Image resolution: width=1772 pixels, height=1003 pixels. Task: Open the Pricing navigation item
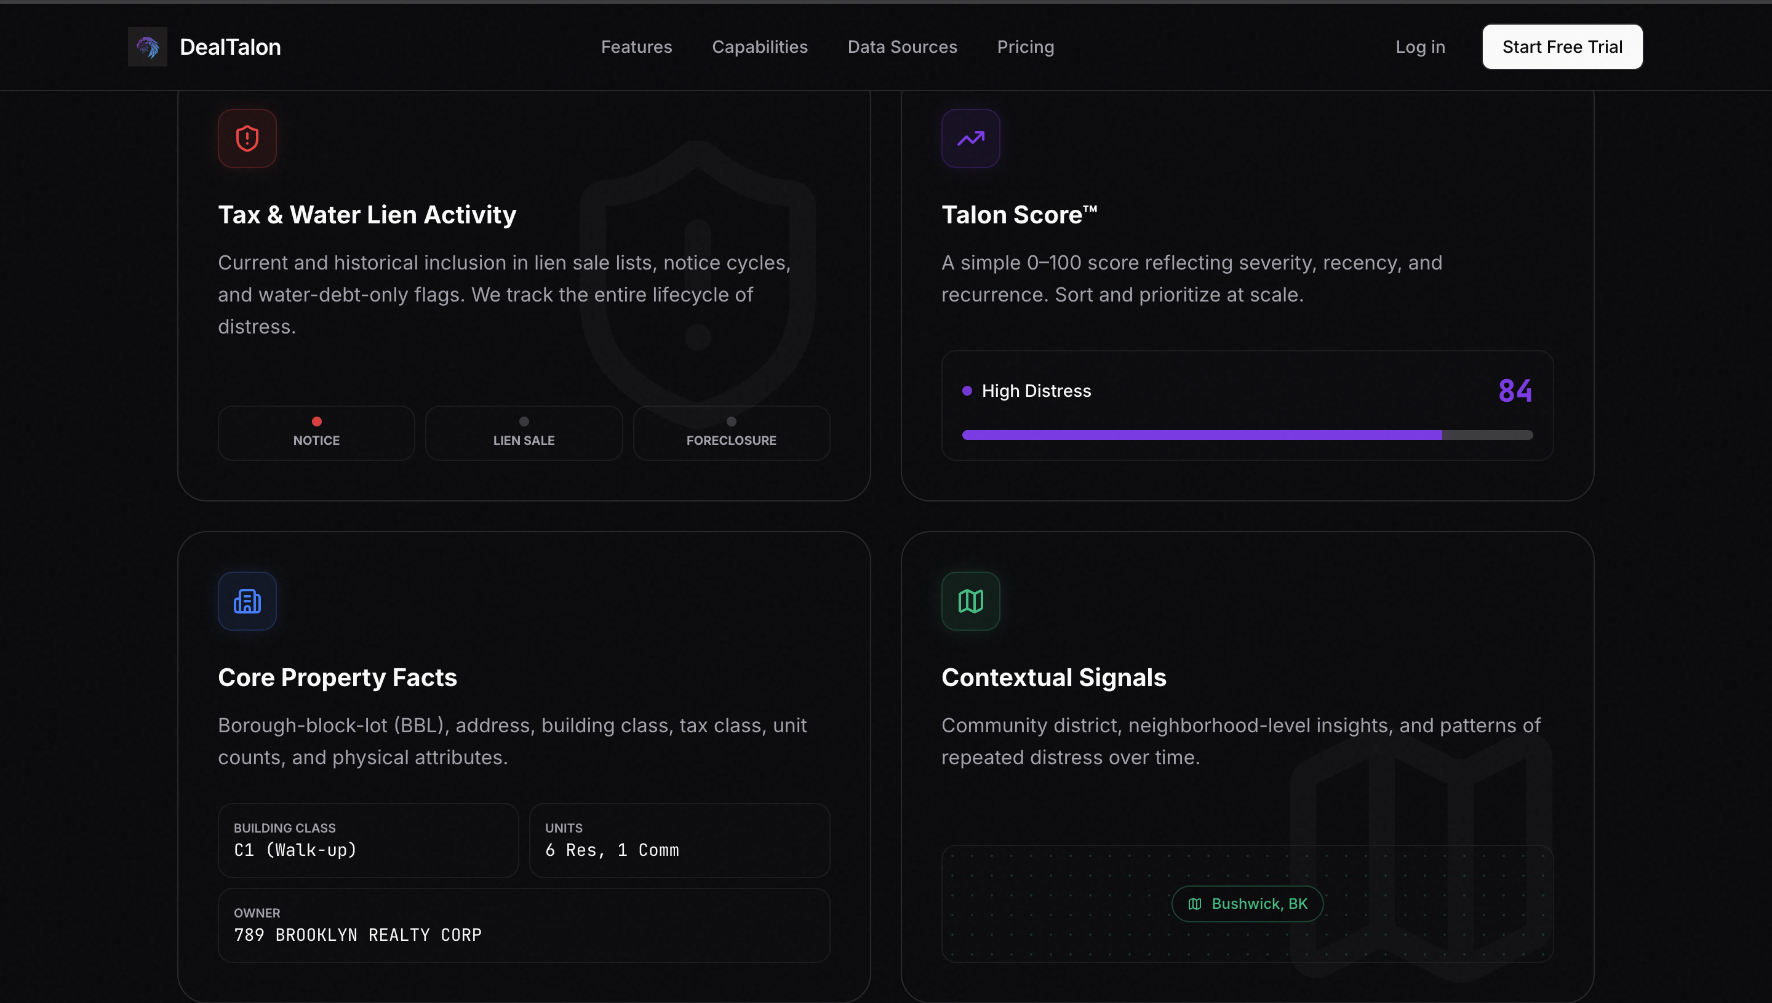pyautogui.click(x=1026, y=46)
